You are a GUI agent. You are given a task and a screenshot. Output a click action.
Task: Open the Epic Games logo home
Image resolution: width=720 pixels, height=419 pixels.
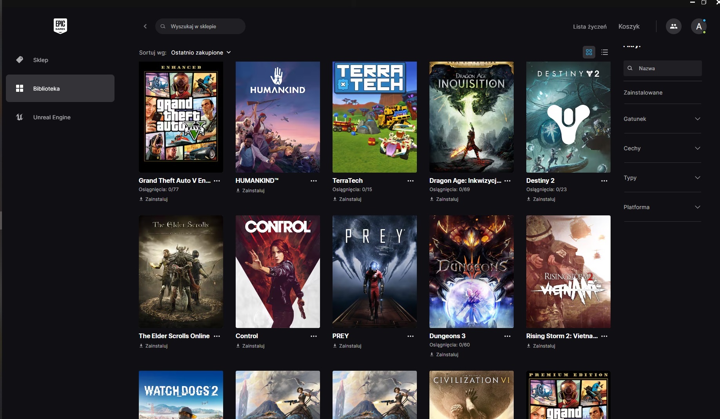pos(60,26)
